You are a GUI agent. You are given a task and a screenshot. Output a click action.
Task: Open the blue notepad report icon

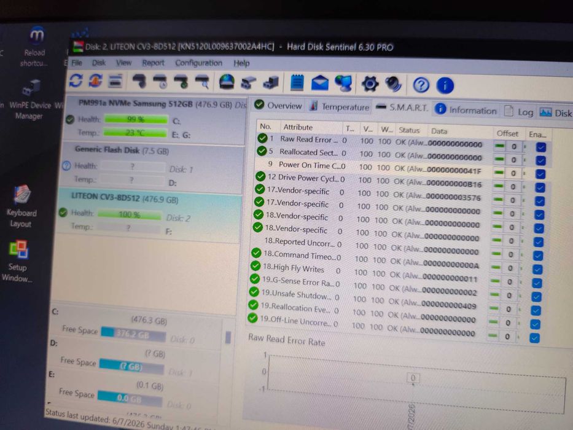click(297, 83)
